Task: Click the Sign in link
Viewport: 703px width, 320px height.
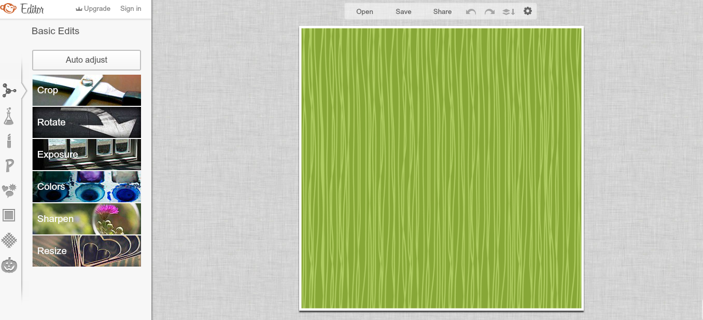Action: pos(130,8)
